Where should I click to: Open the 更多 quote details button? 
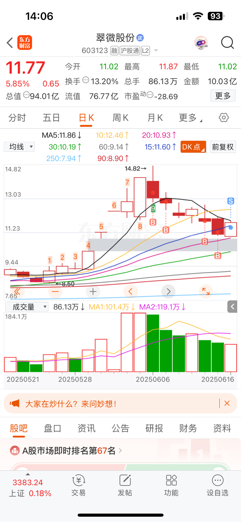pyautogui.click(x=223, y=96)
